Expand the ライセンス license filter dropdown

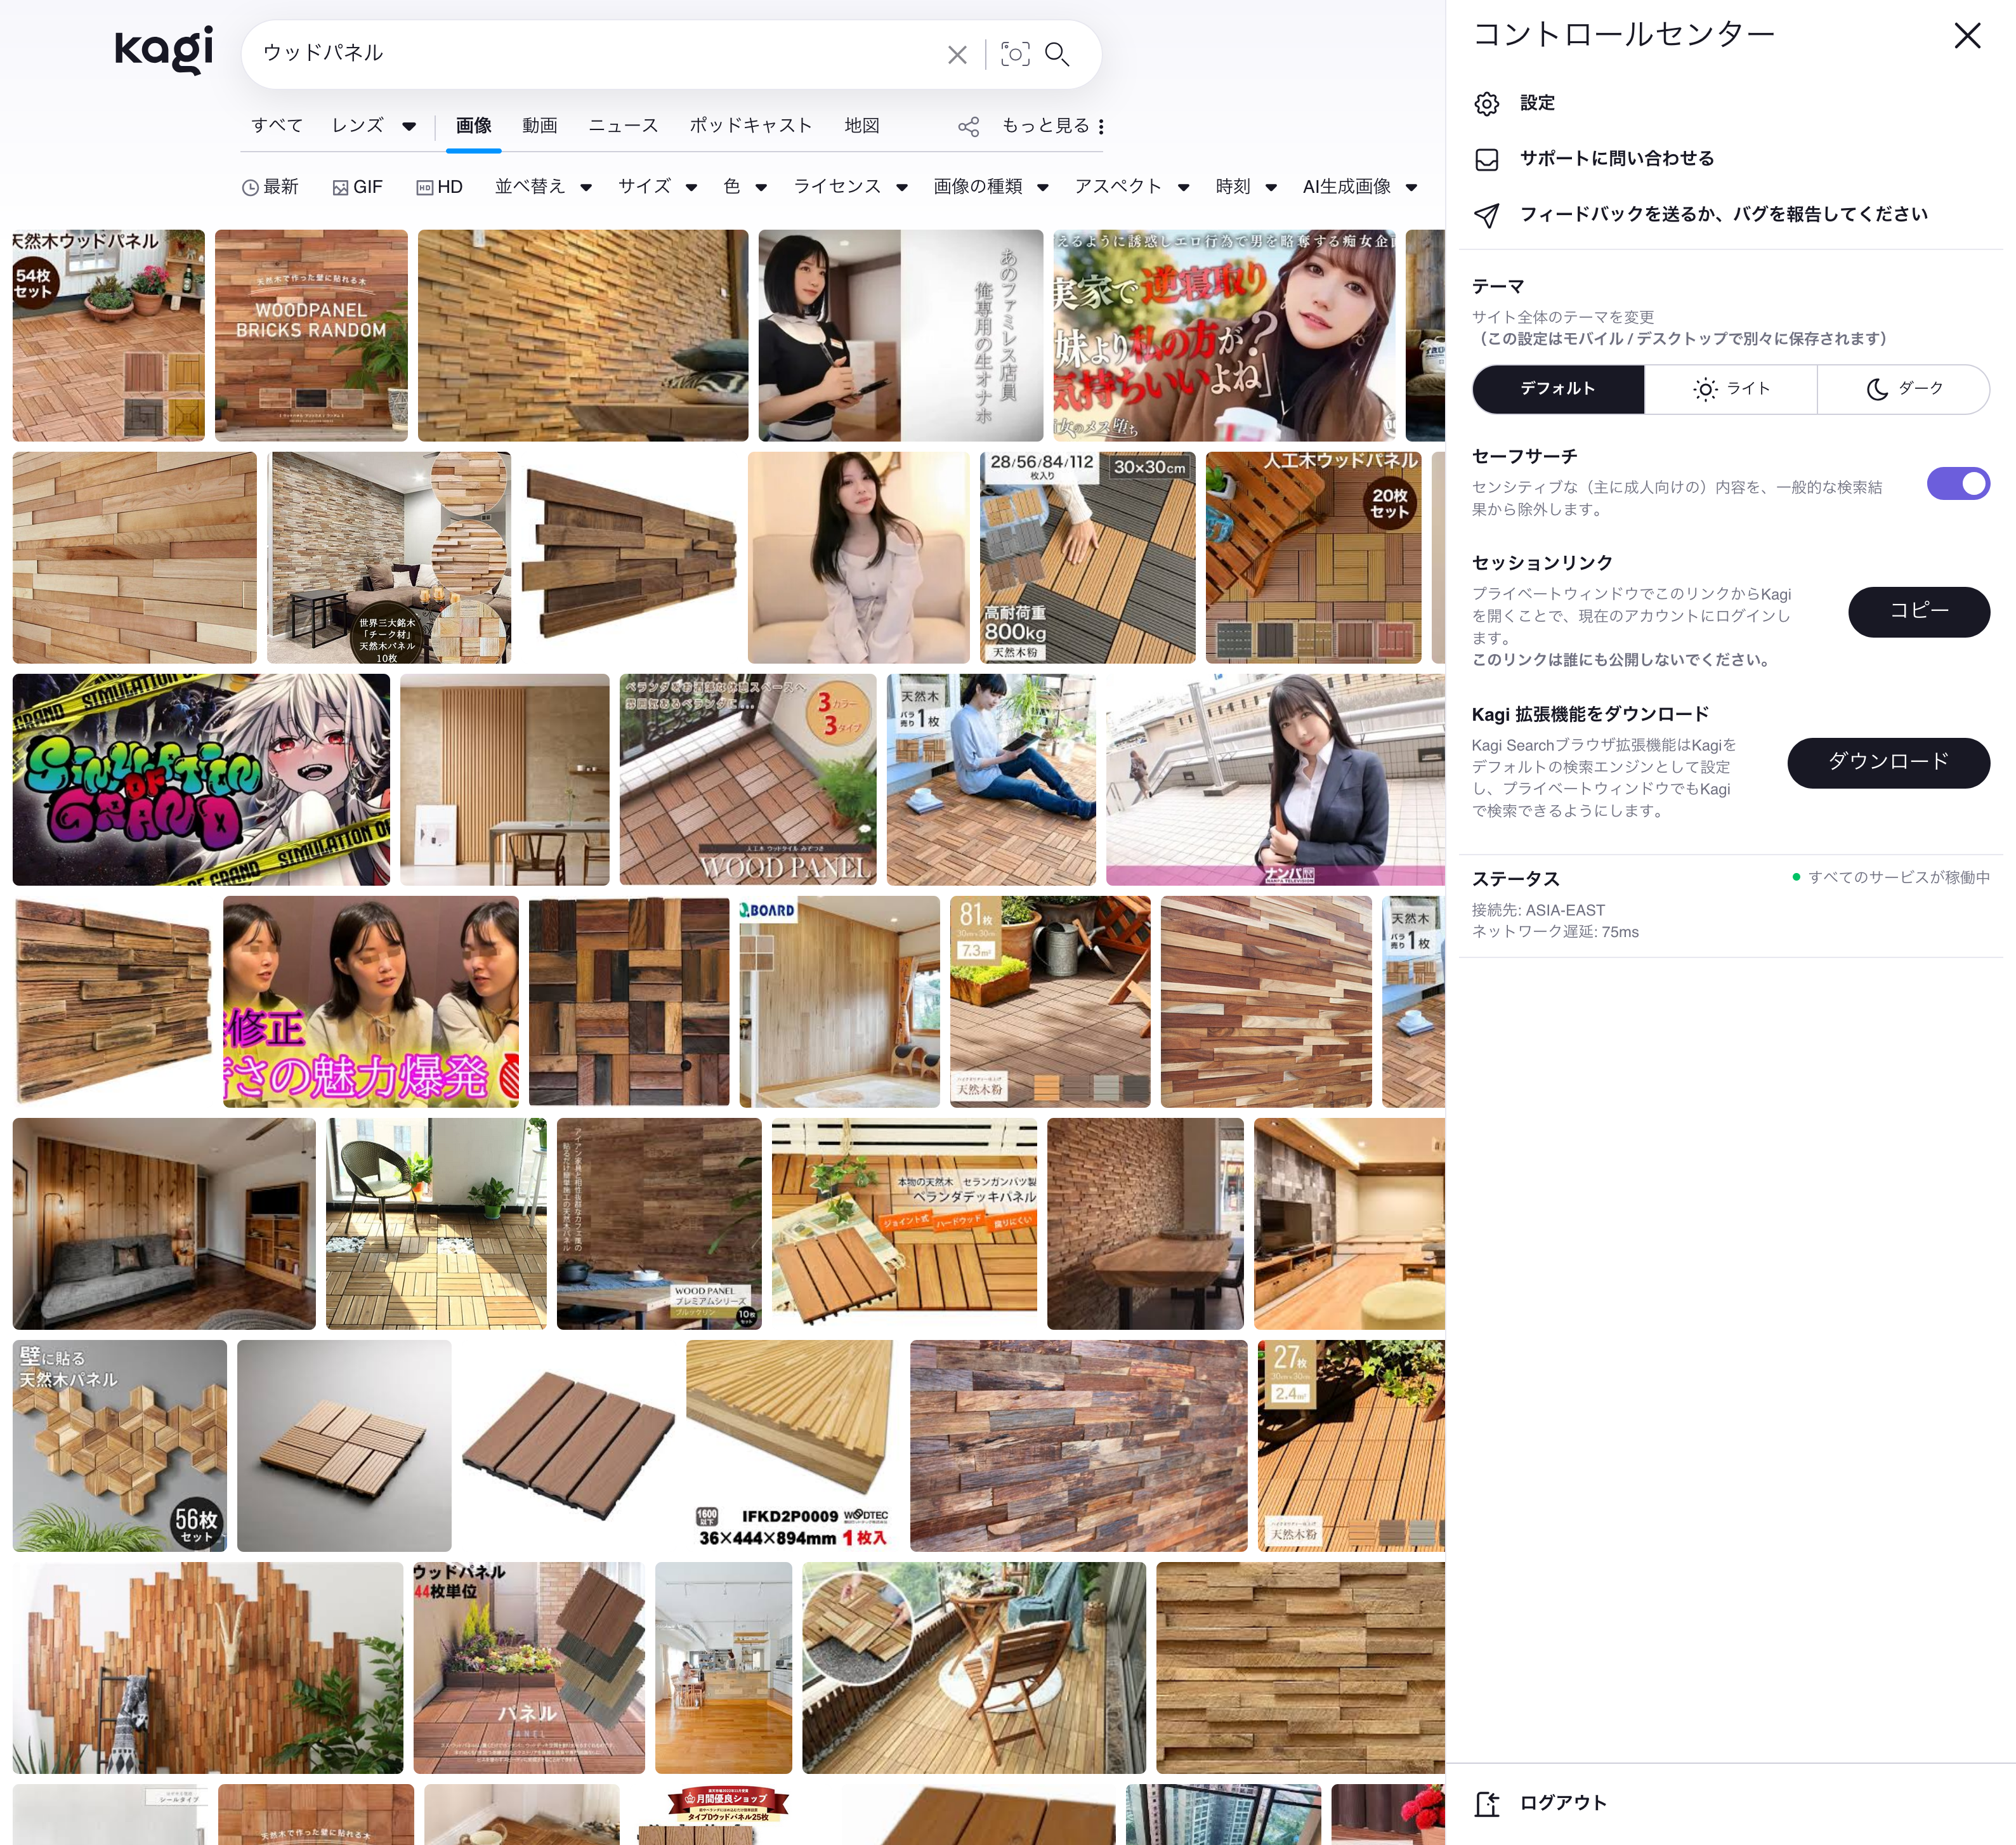click(x=850, y=187)
